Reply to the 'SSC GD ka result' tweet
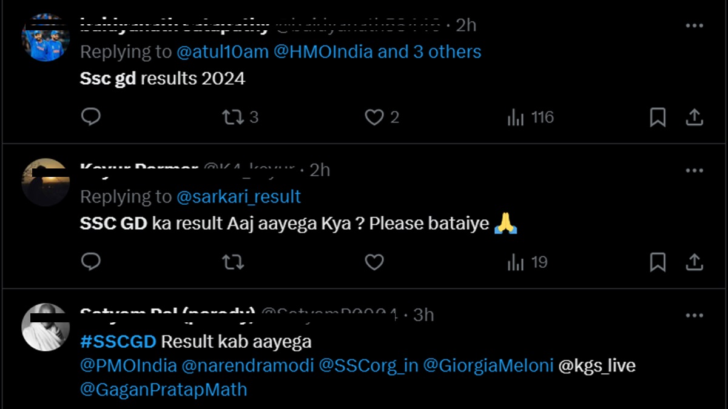 (90, 262)
